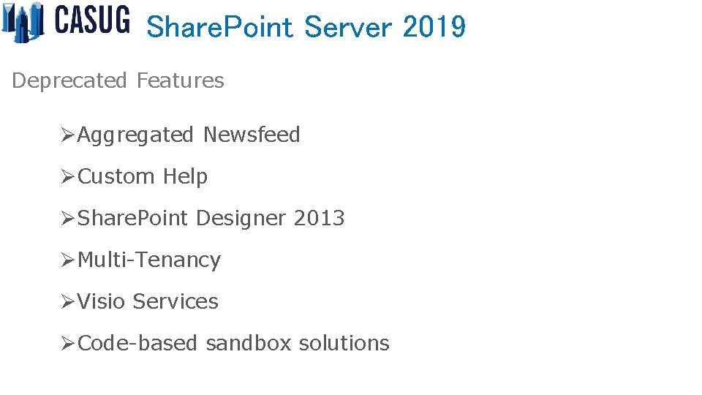Click the CASUG skyline logo icon
Screen dimensions: 702x395
(23, 23)
